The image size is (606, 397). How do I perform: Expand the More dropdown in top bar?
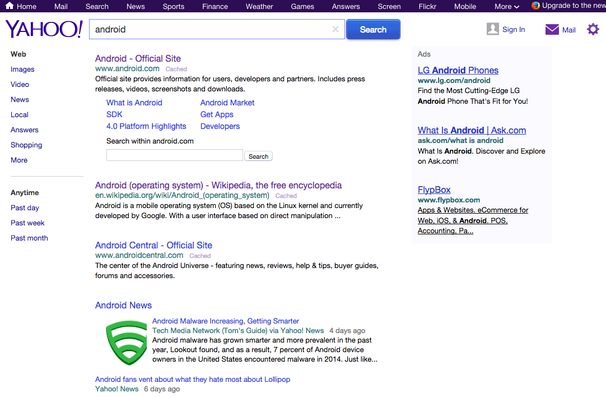coord(507,7)
